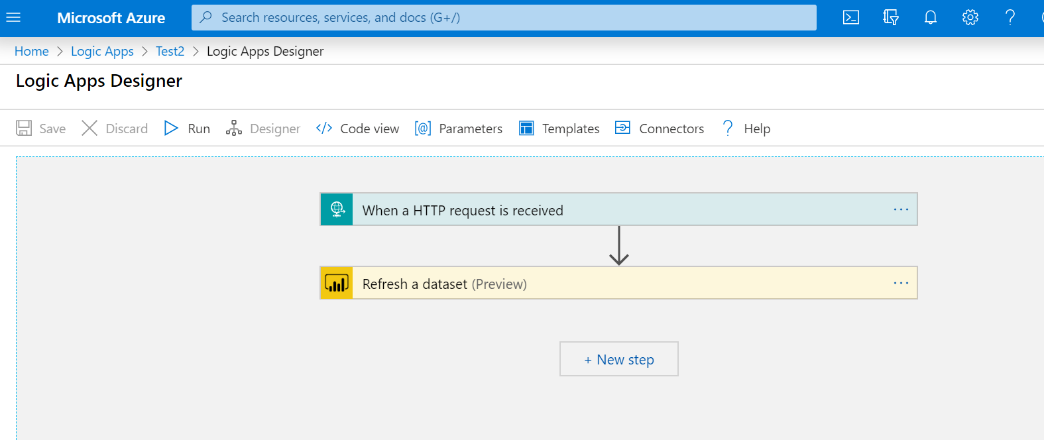
Task: Launch Cloud Shell from the top bar
Action: (850, 18)
